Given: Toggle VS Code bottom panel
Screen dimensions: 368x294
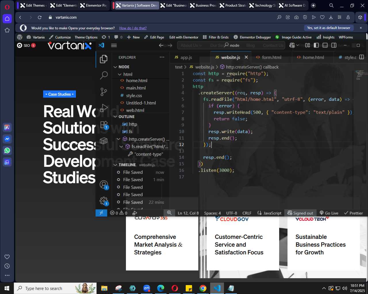Looking at the screenshot, I should pos(325,45).
